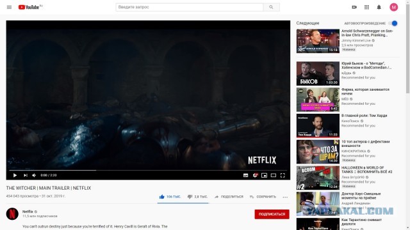
Task: Switch to theater mode
Action: tap(274, 175)
